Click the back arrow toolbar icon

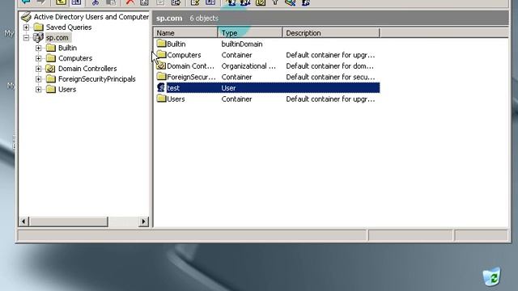[x=26, y=2]
